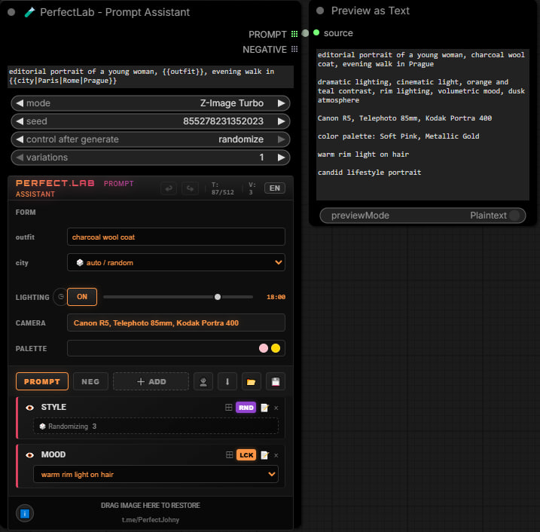The image size is (540, 532).
Task: Click the NEGATIVE output grid connector
Action: point(294,49)
